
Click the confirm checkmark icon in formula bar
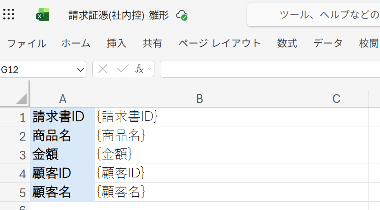pos(123,69)
